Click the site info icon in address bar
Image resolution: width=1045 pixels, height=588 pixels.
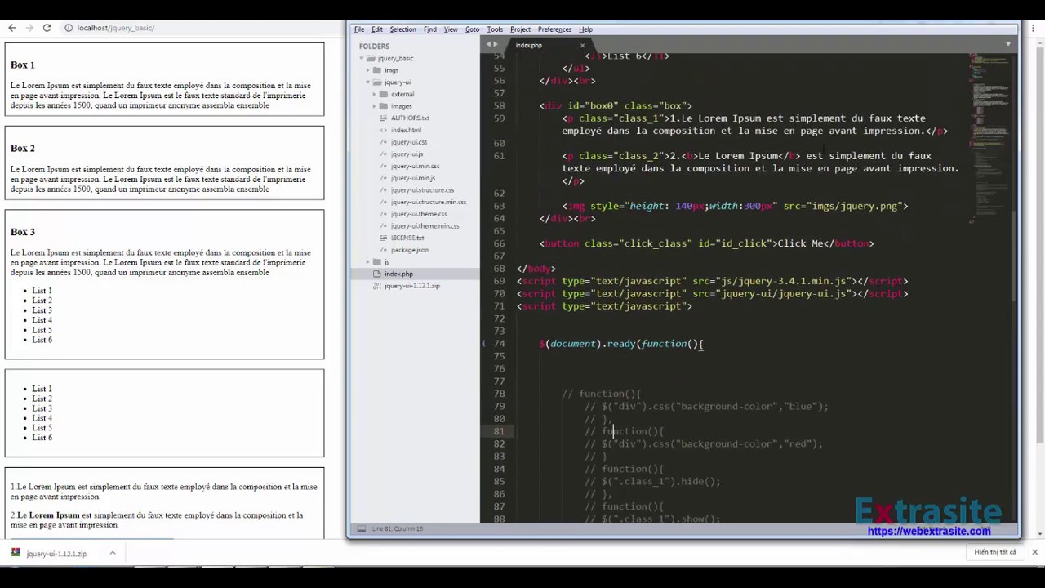(69, 28)
